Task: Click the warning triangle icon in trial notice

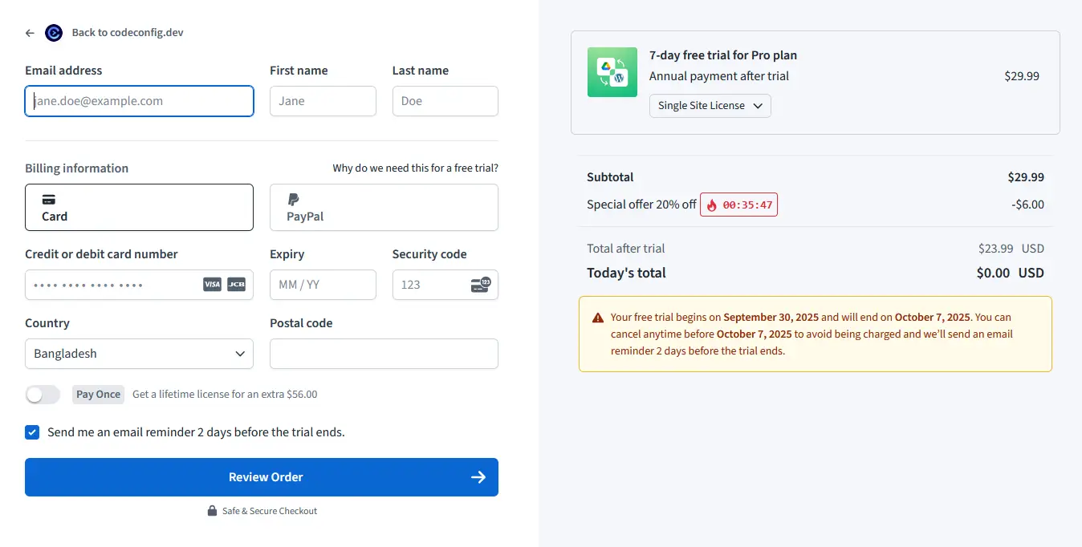Action: [x=598, y=318]
